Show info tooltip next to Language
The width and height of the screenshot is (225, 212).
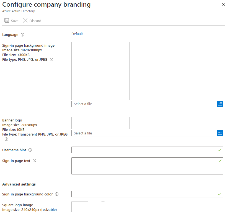22,35
